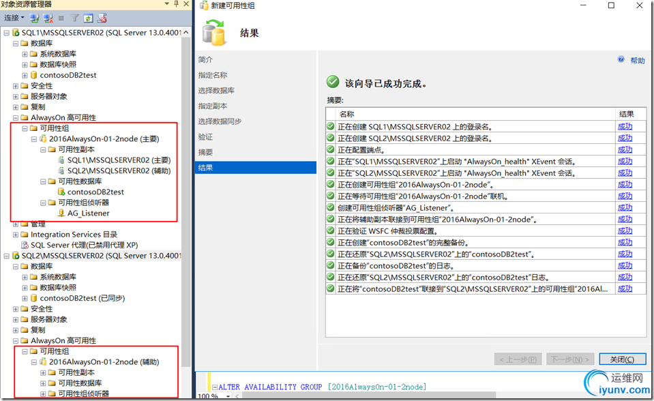Viewport: 654px width, 401px height.
Task: Click the script-with-red-X toolbar icon
Action: 102,18
